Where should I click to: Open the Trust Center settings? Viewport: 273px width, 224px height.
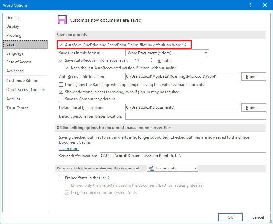click(17, 108)
